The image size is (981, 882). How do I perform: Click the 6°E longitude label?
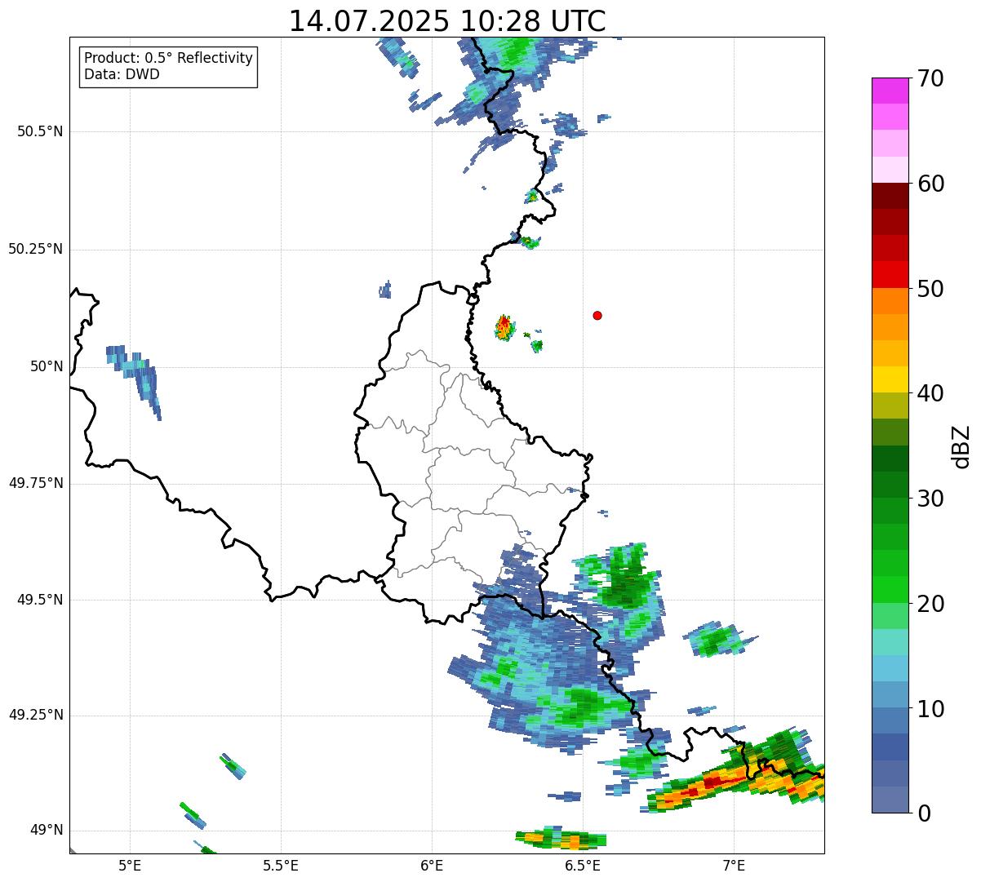(x=432, y=865)
